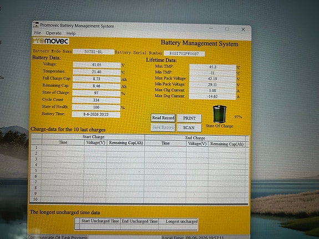Image resolution: width=319 pixels, height=239 pixels.
Task: Click the Start Charge Remaining Cap(Ah) header
Action: [x=126, y=143]
